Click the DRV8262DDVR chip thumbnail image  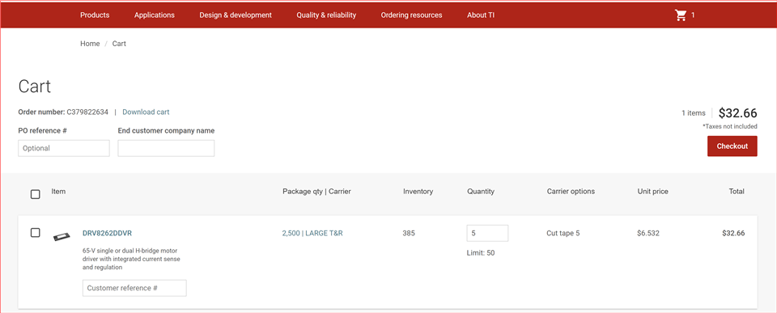click(62, 237)
